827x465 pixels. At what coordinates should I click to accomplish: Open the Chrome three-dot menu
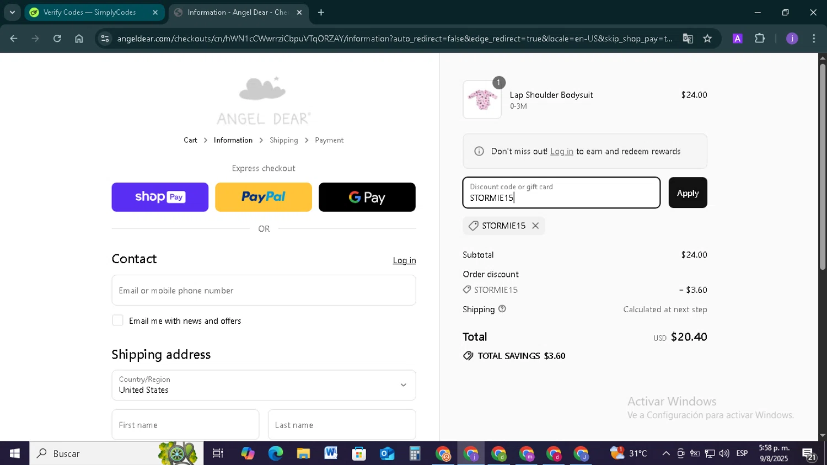[814, 39]
